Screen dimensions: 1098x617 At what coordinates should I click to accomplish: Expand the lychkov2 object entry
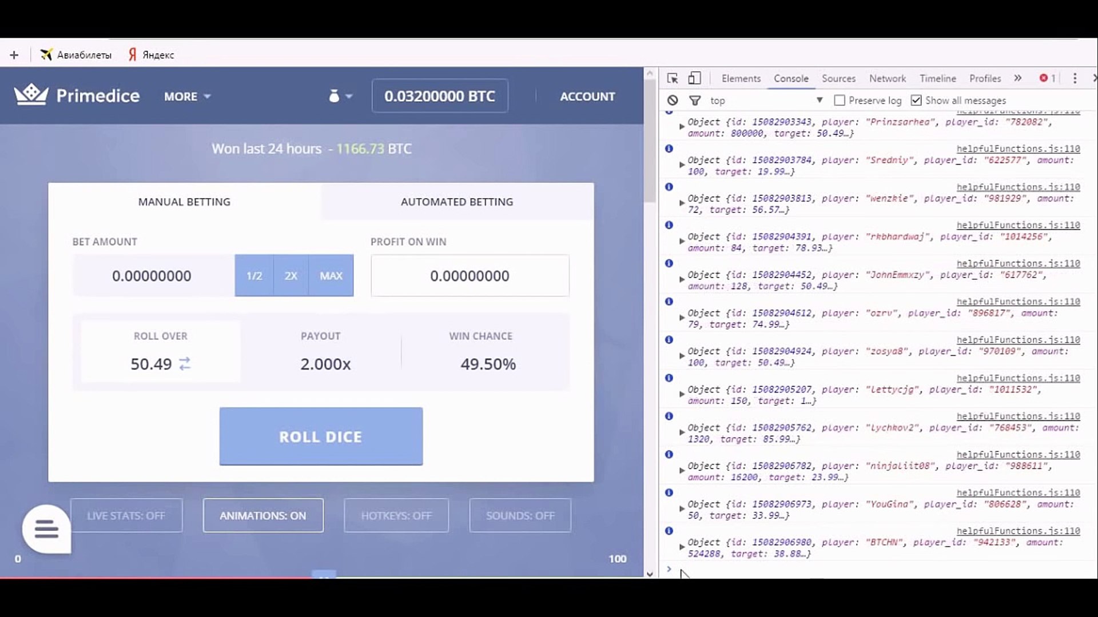click(682, 432)
